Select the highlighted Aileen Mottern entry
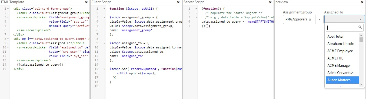 click(x=342, y=80)
